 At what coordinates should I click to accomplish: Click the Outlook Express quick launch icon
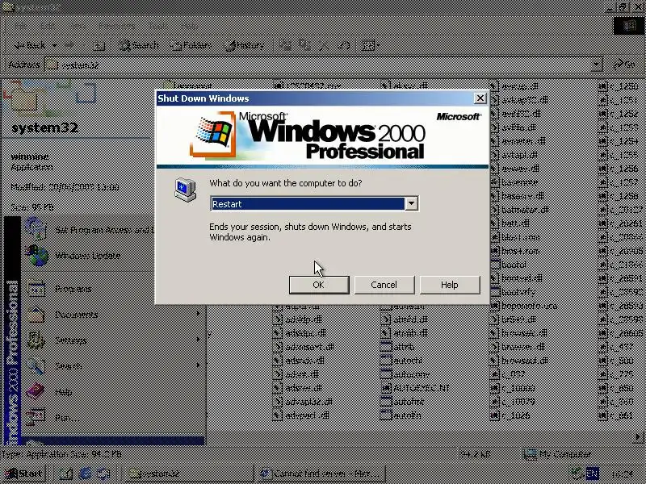coord(103,474)
